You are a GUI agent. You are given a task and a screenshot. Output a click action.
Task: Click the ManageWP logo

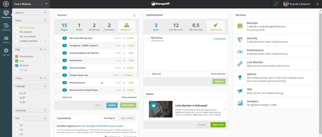coord(161,4)
